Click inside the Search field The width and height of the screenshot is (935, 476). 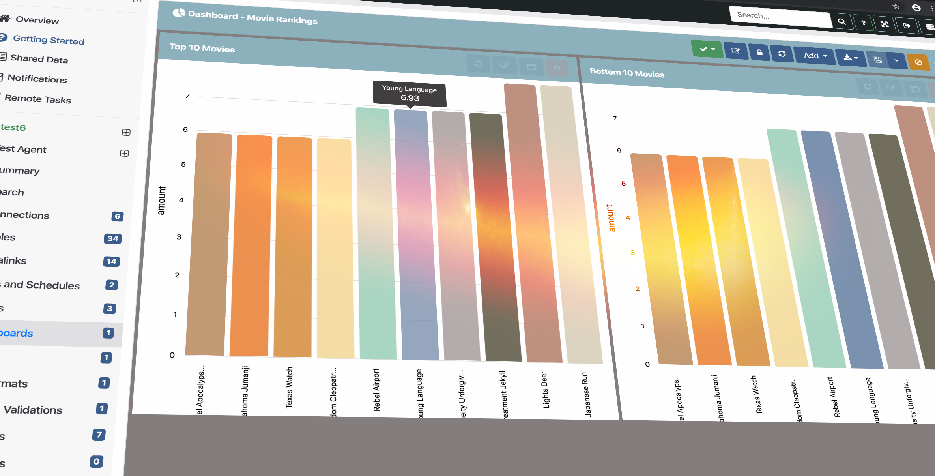pyautogui.click(x=780, y=15)
